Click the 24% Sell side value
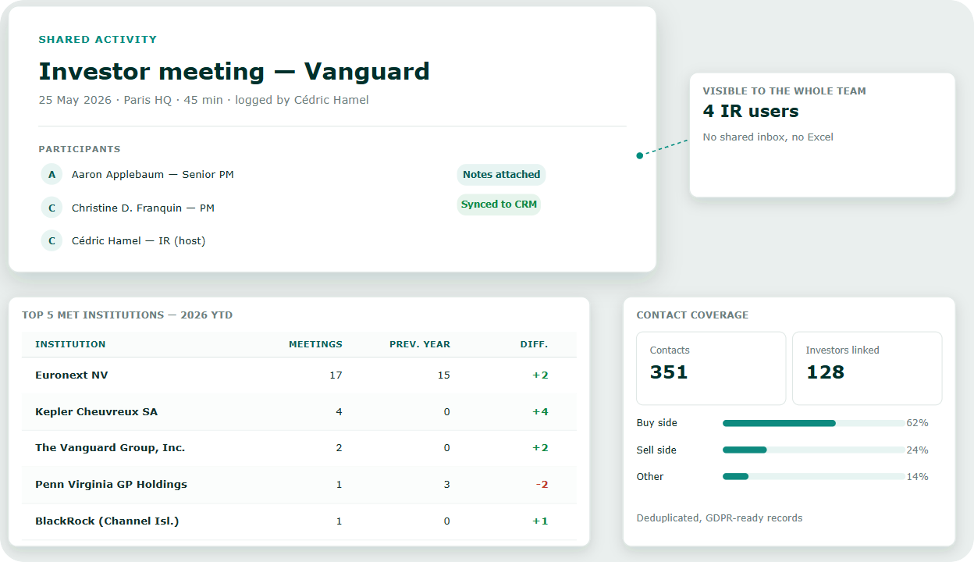This screenshot has height=562, width=974. click(917, 450)
